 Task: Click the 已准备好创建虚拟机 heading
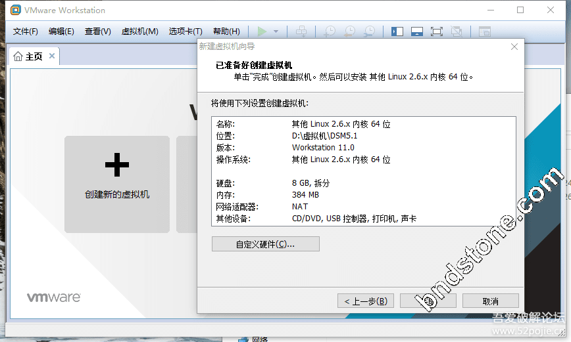tap(254, 65)
